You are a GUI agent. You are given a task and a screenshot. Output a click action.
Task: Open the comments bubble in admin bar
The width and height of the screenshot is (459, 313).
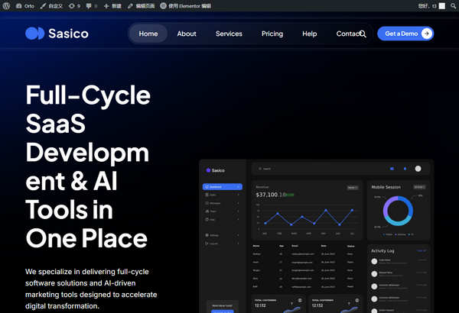[x=91, y=6]
